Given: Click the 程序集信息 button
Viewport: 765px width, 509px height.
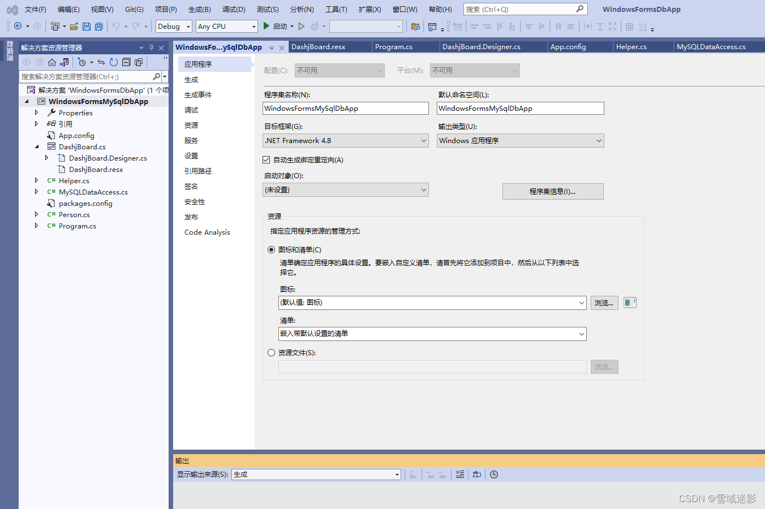Looking at the screenshot, I should point(553,191).
